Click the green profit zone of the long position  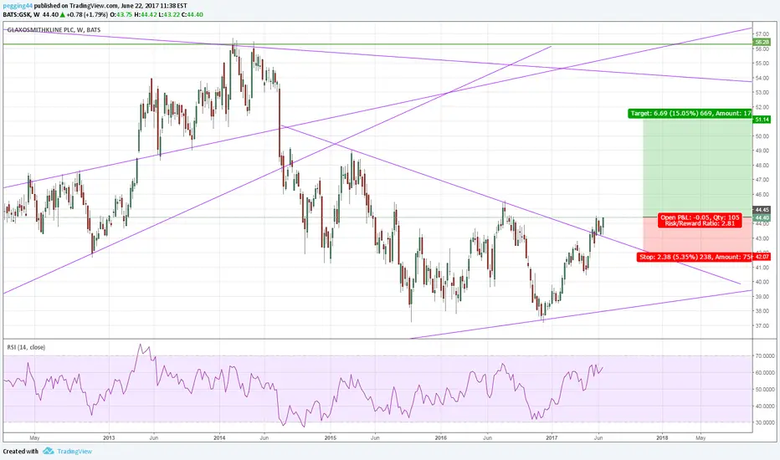pos(698,167)
